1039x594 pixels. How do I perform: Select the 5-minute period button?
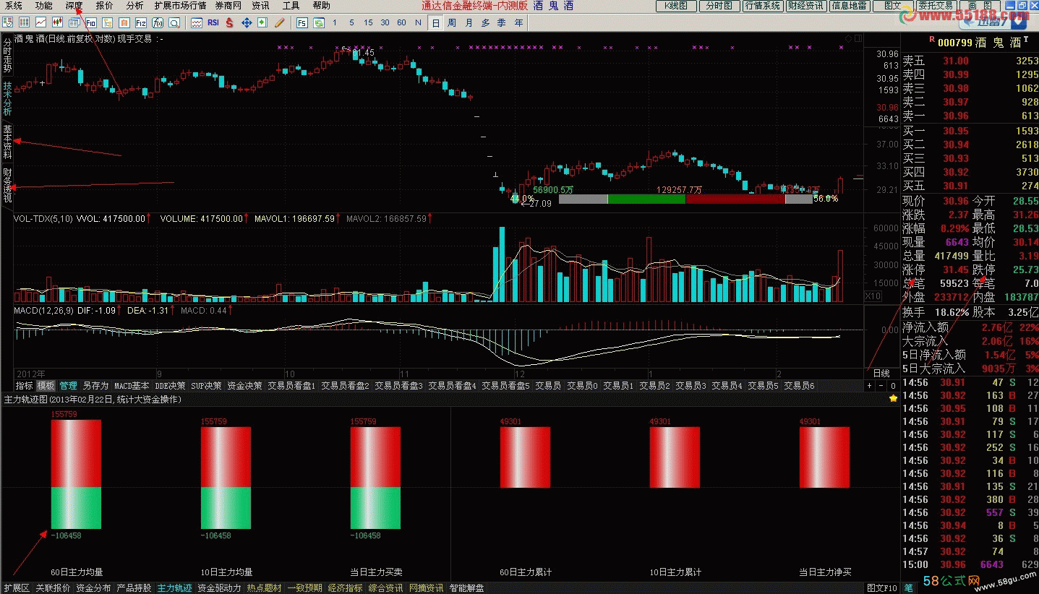[x=351, y=22]
